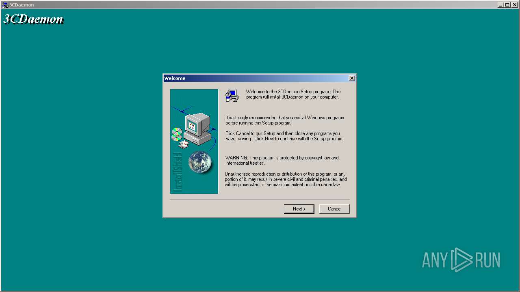The width and height of the screenshot is (520, 292).
Task: Minimize the 3CDaemon installer window
Action: pyautogui.click(x=500, y=5)
